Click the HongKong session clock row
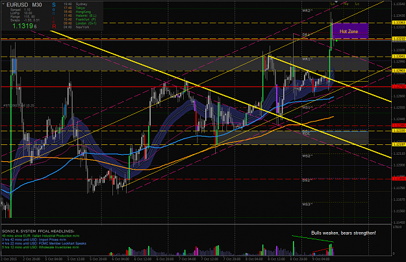 [77, 12]
